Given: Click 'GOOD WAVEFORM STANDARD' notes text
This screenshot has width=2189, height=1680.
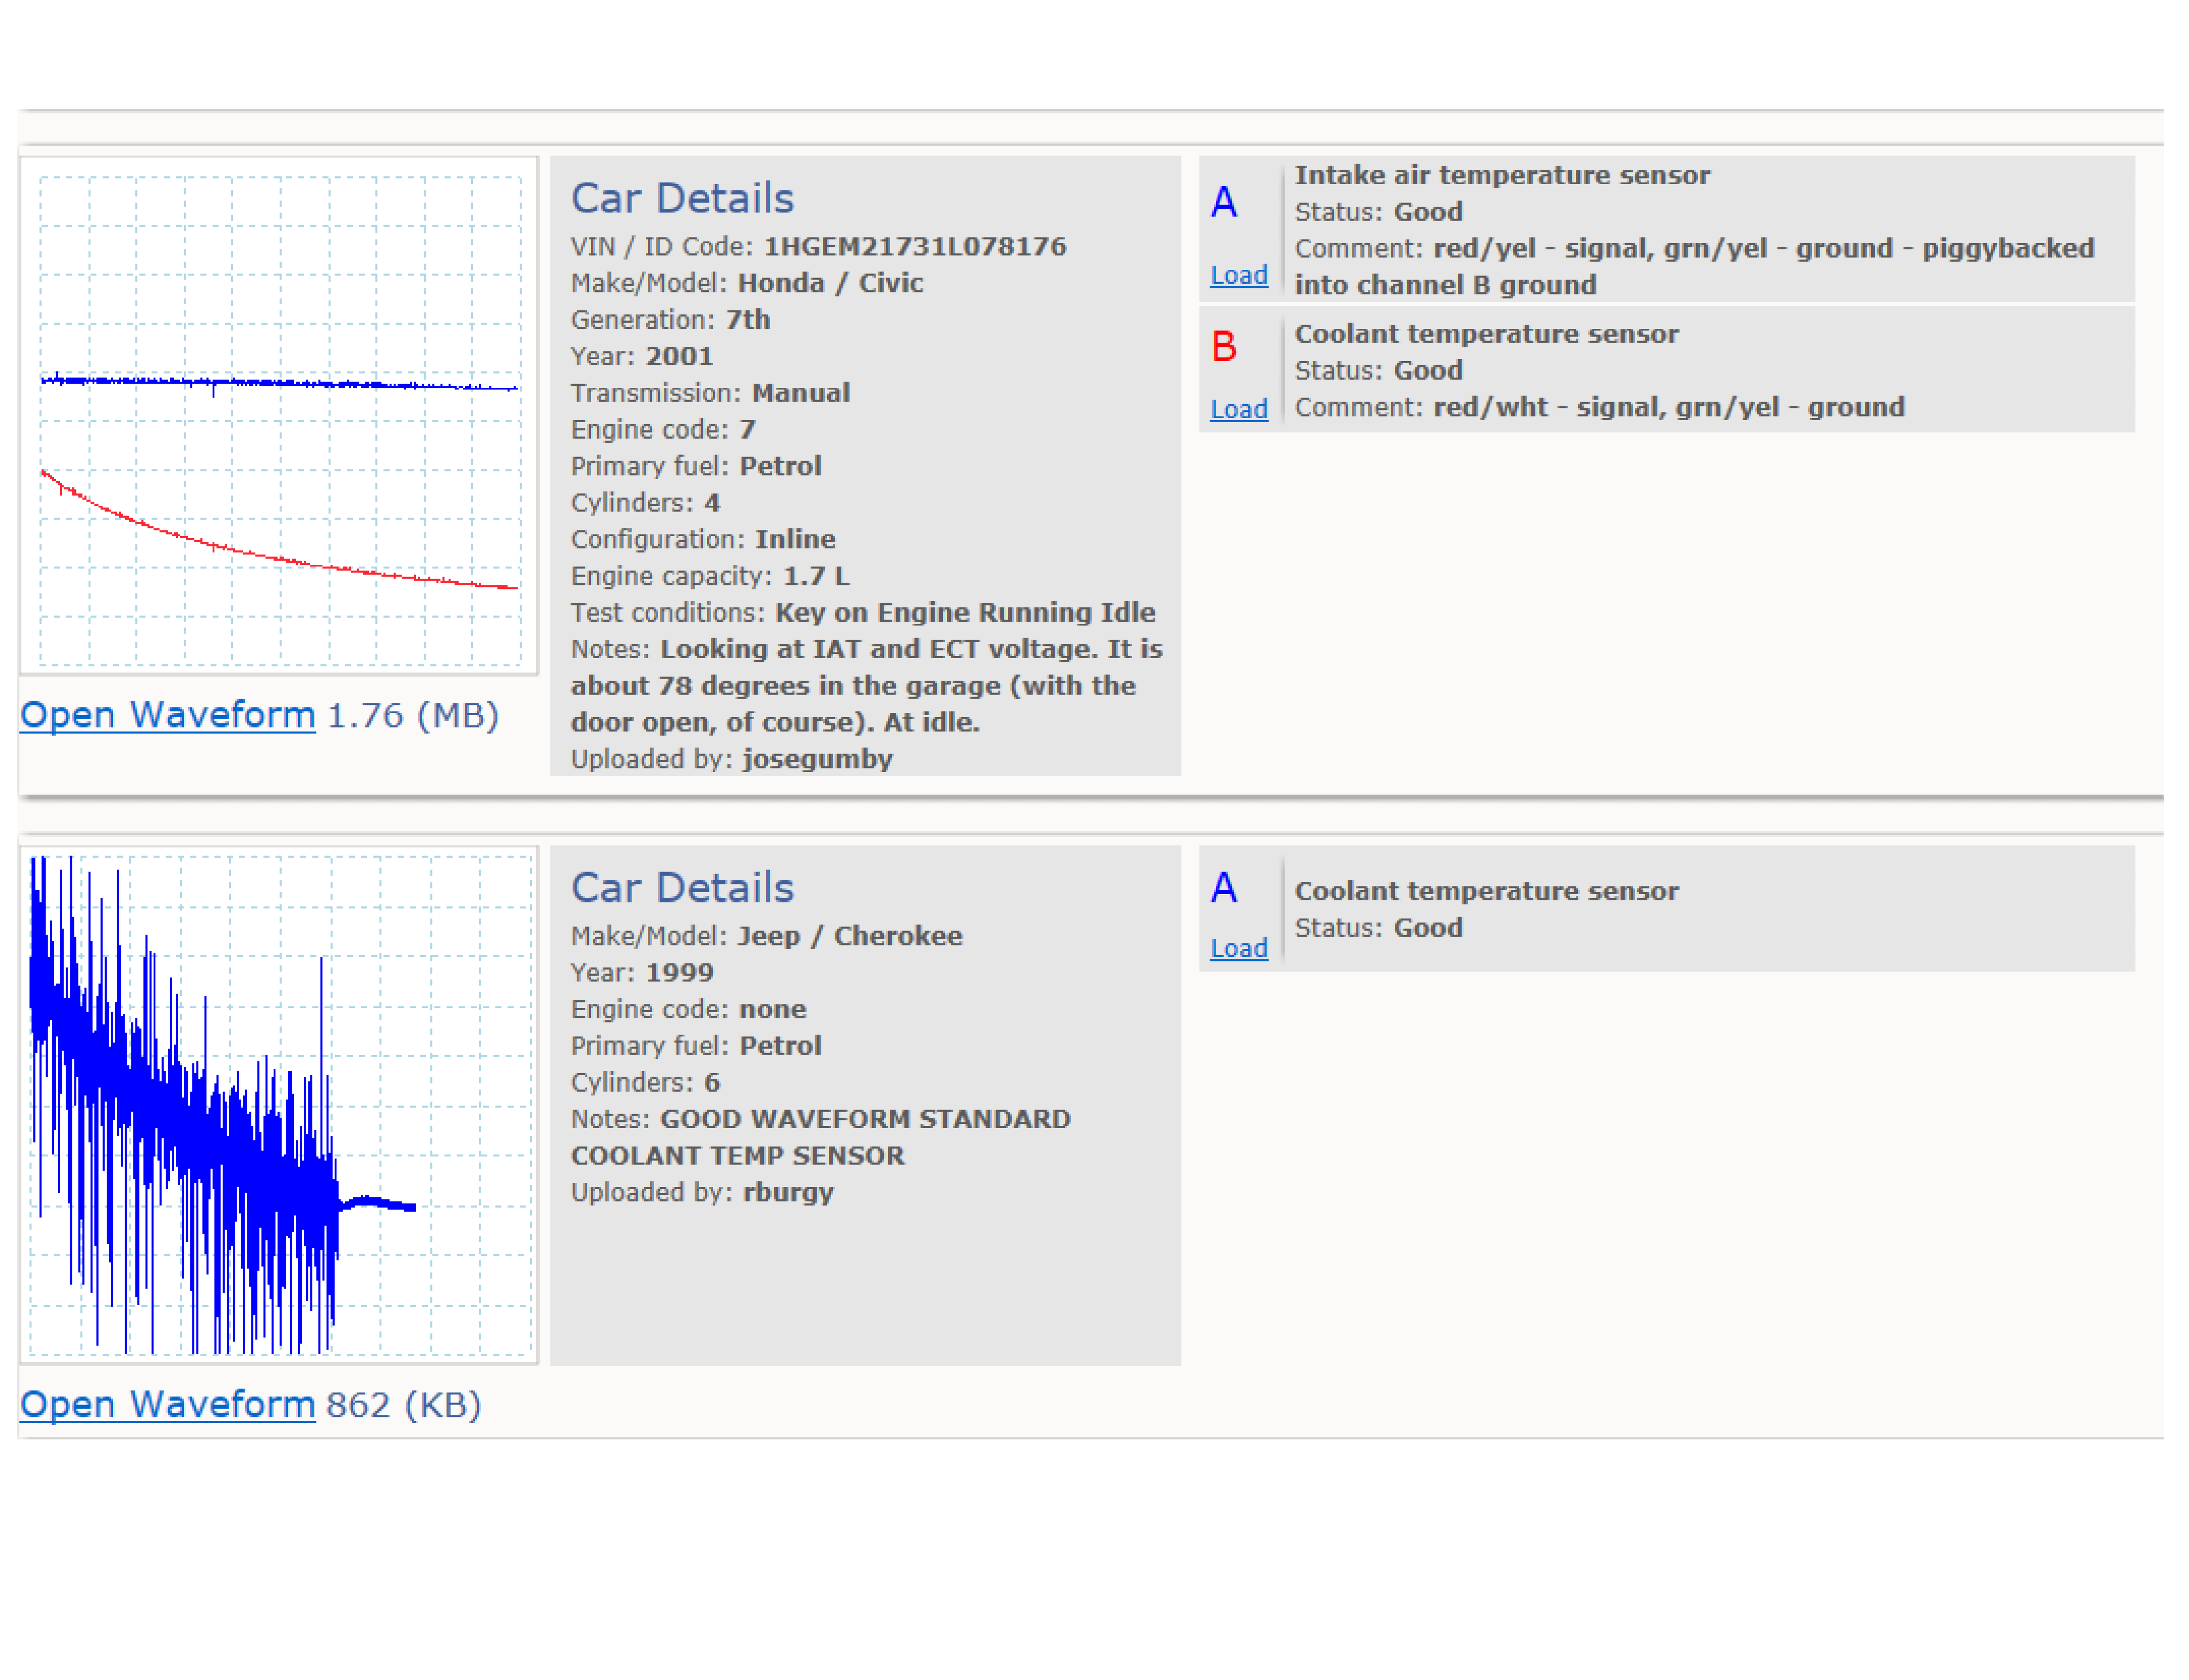Looking at the screenshot, I should pyautogui.click(x=865, y=1119).
